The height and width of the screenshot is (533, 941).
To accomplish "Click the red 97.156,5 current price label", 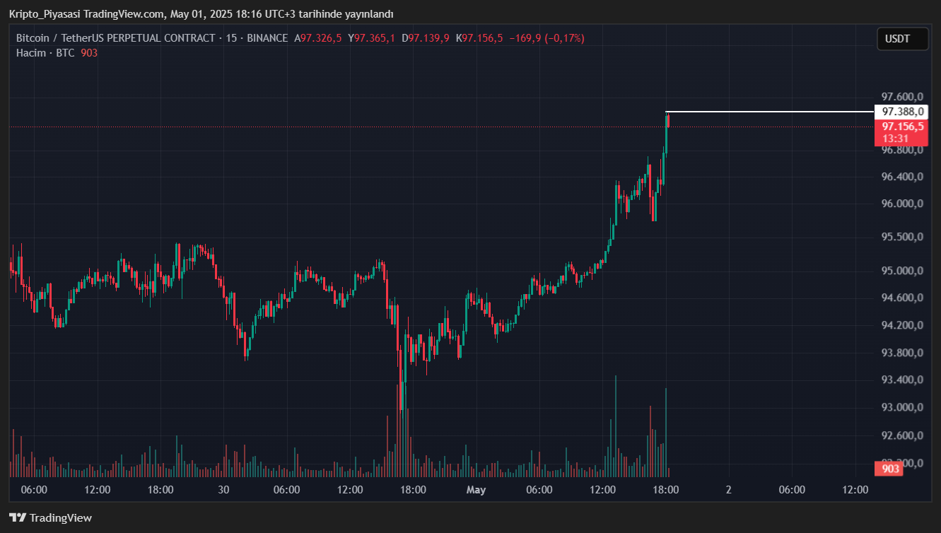I will pos(901,127).
